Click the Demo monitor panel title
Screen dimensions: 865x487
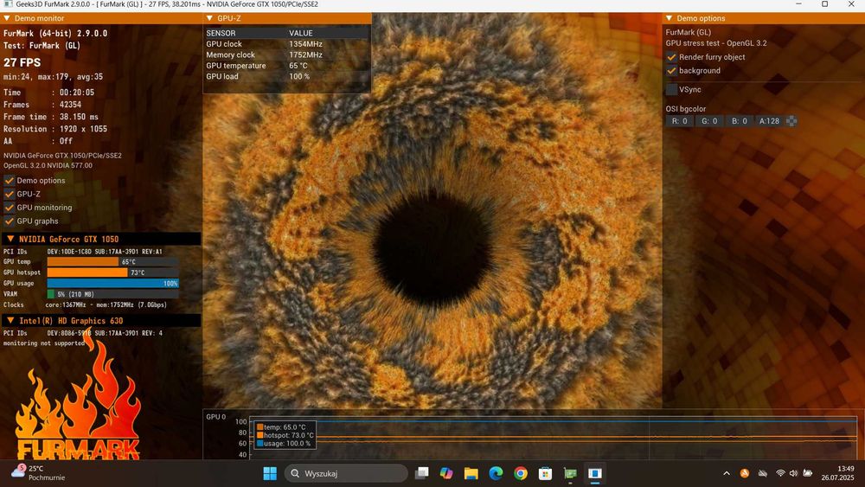coord(39,18)
